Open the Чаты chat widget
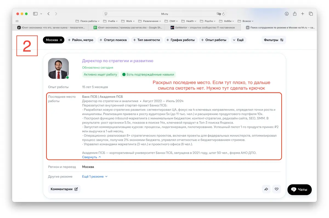Screen dimensions: 329x218 click(x=299, y=190)
